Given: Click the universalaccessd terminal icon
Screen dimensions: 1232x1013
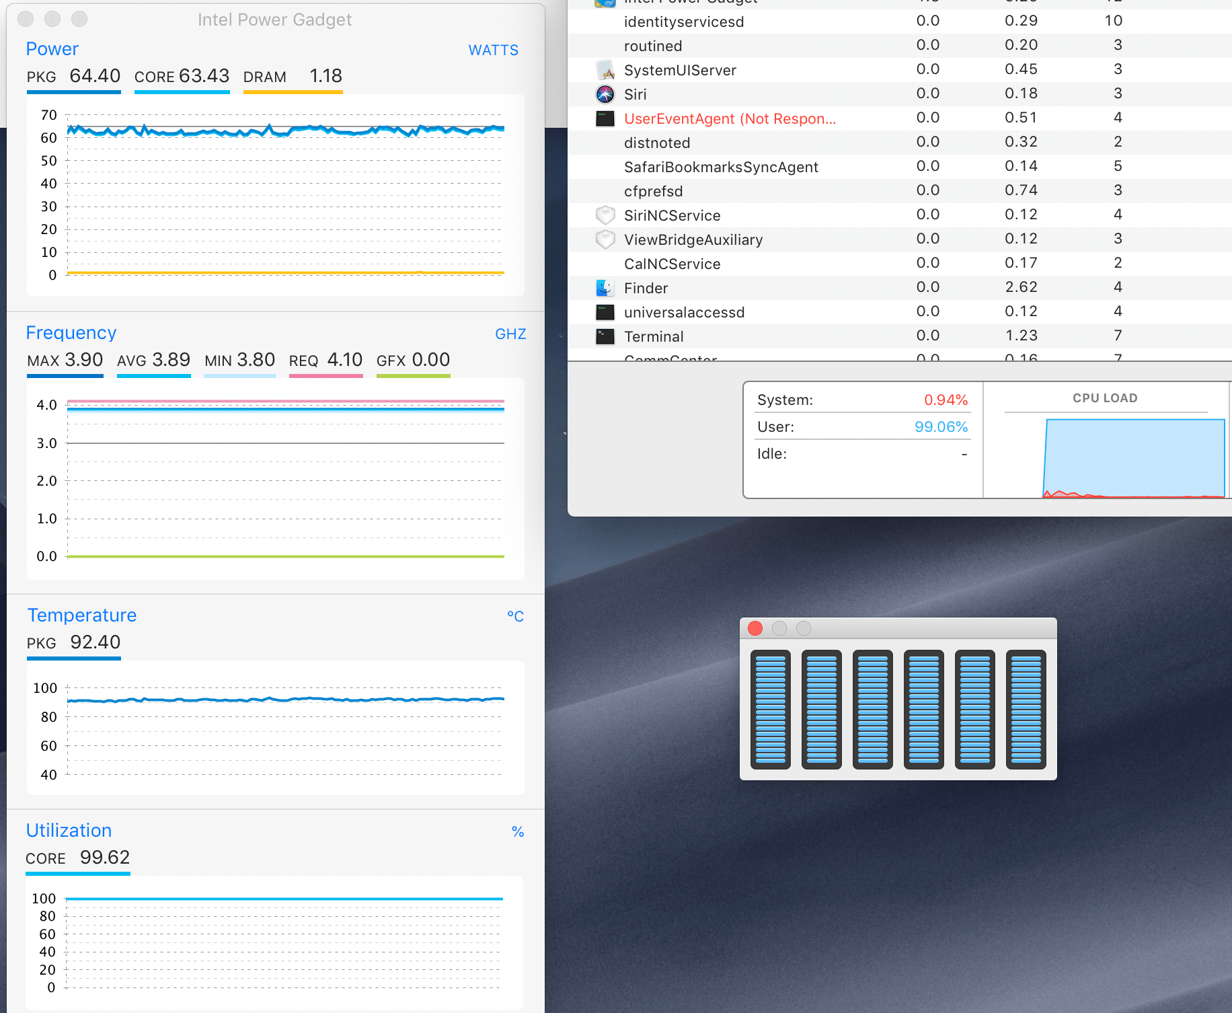Looking at the screenshot, I should click(605, 311).
